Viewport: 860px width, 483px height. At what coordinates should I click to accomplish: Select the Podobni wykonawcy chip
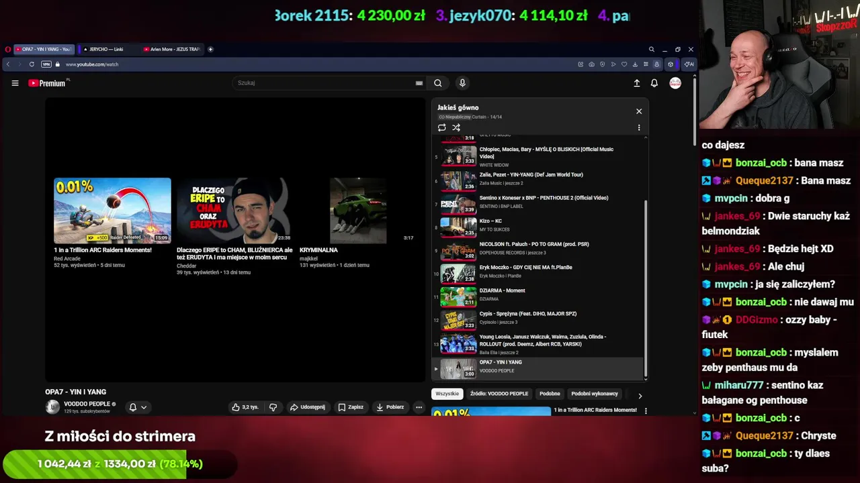[x=595, y=394]
